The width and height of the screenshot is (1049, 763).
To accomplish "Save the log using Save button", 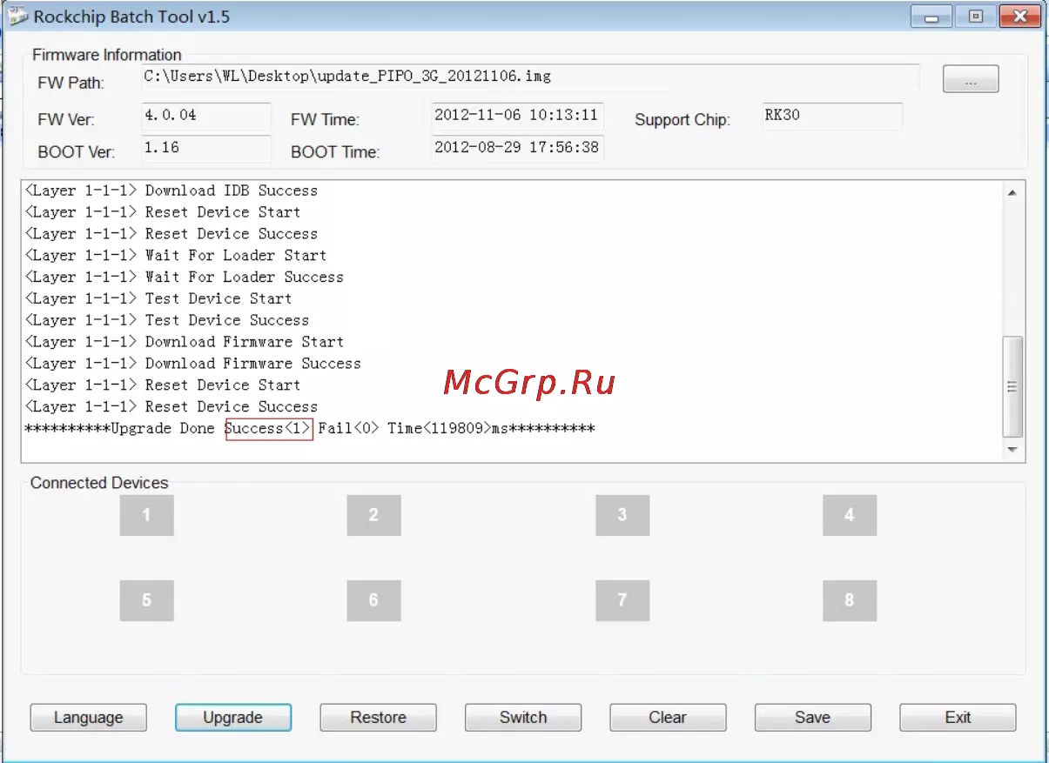I will 812,718.
